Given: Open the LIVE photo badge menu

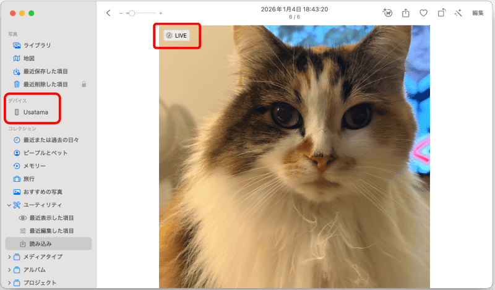Looking at the screenshot, I should point(177,35).
